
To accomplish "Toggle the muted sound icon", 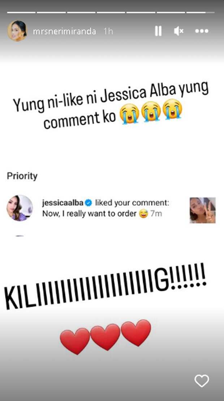I will [179, 31].
